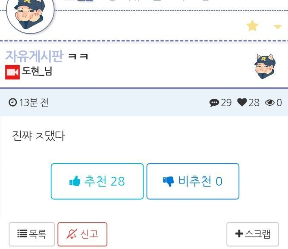
Task: Report post with 신고 button
Action: click(82, 234)
